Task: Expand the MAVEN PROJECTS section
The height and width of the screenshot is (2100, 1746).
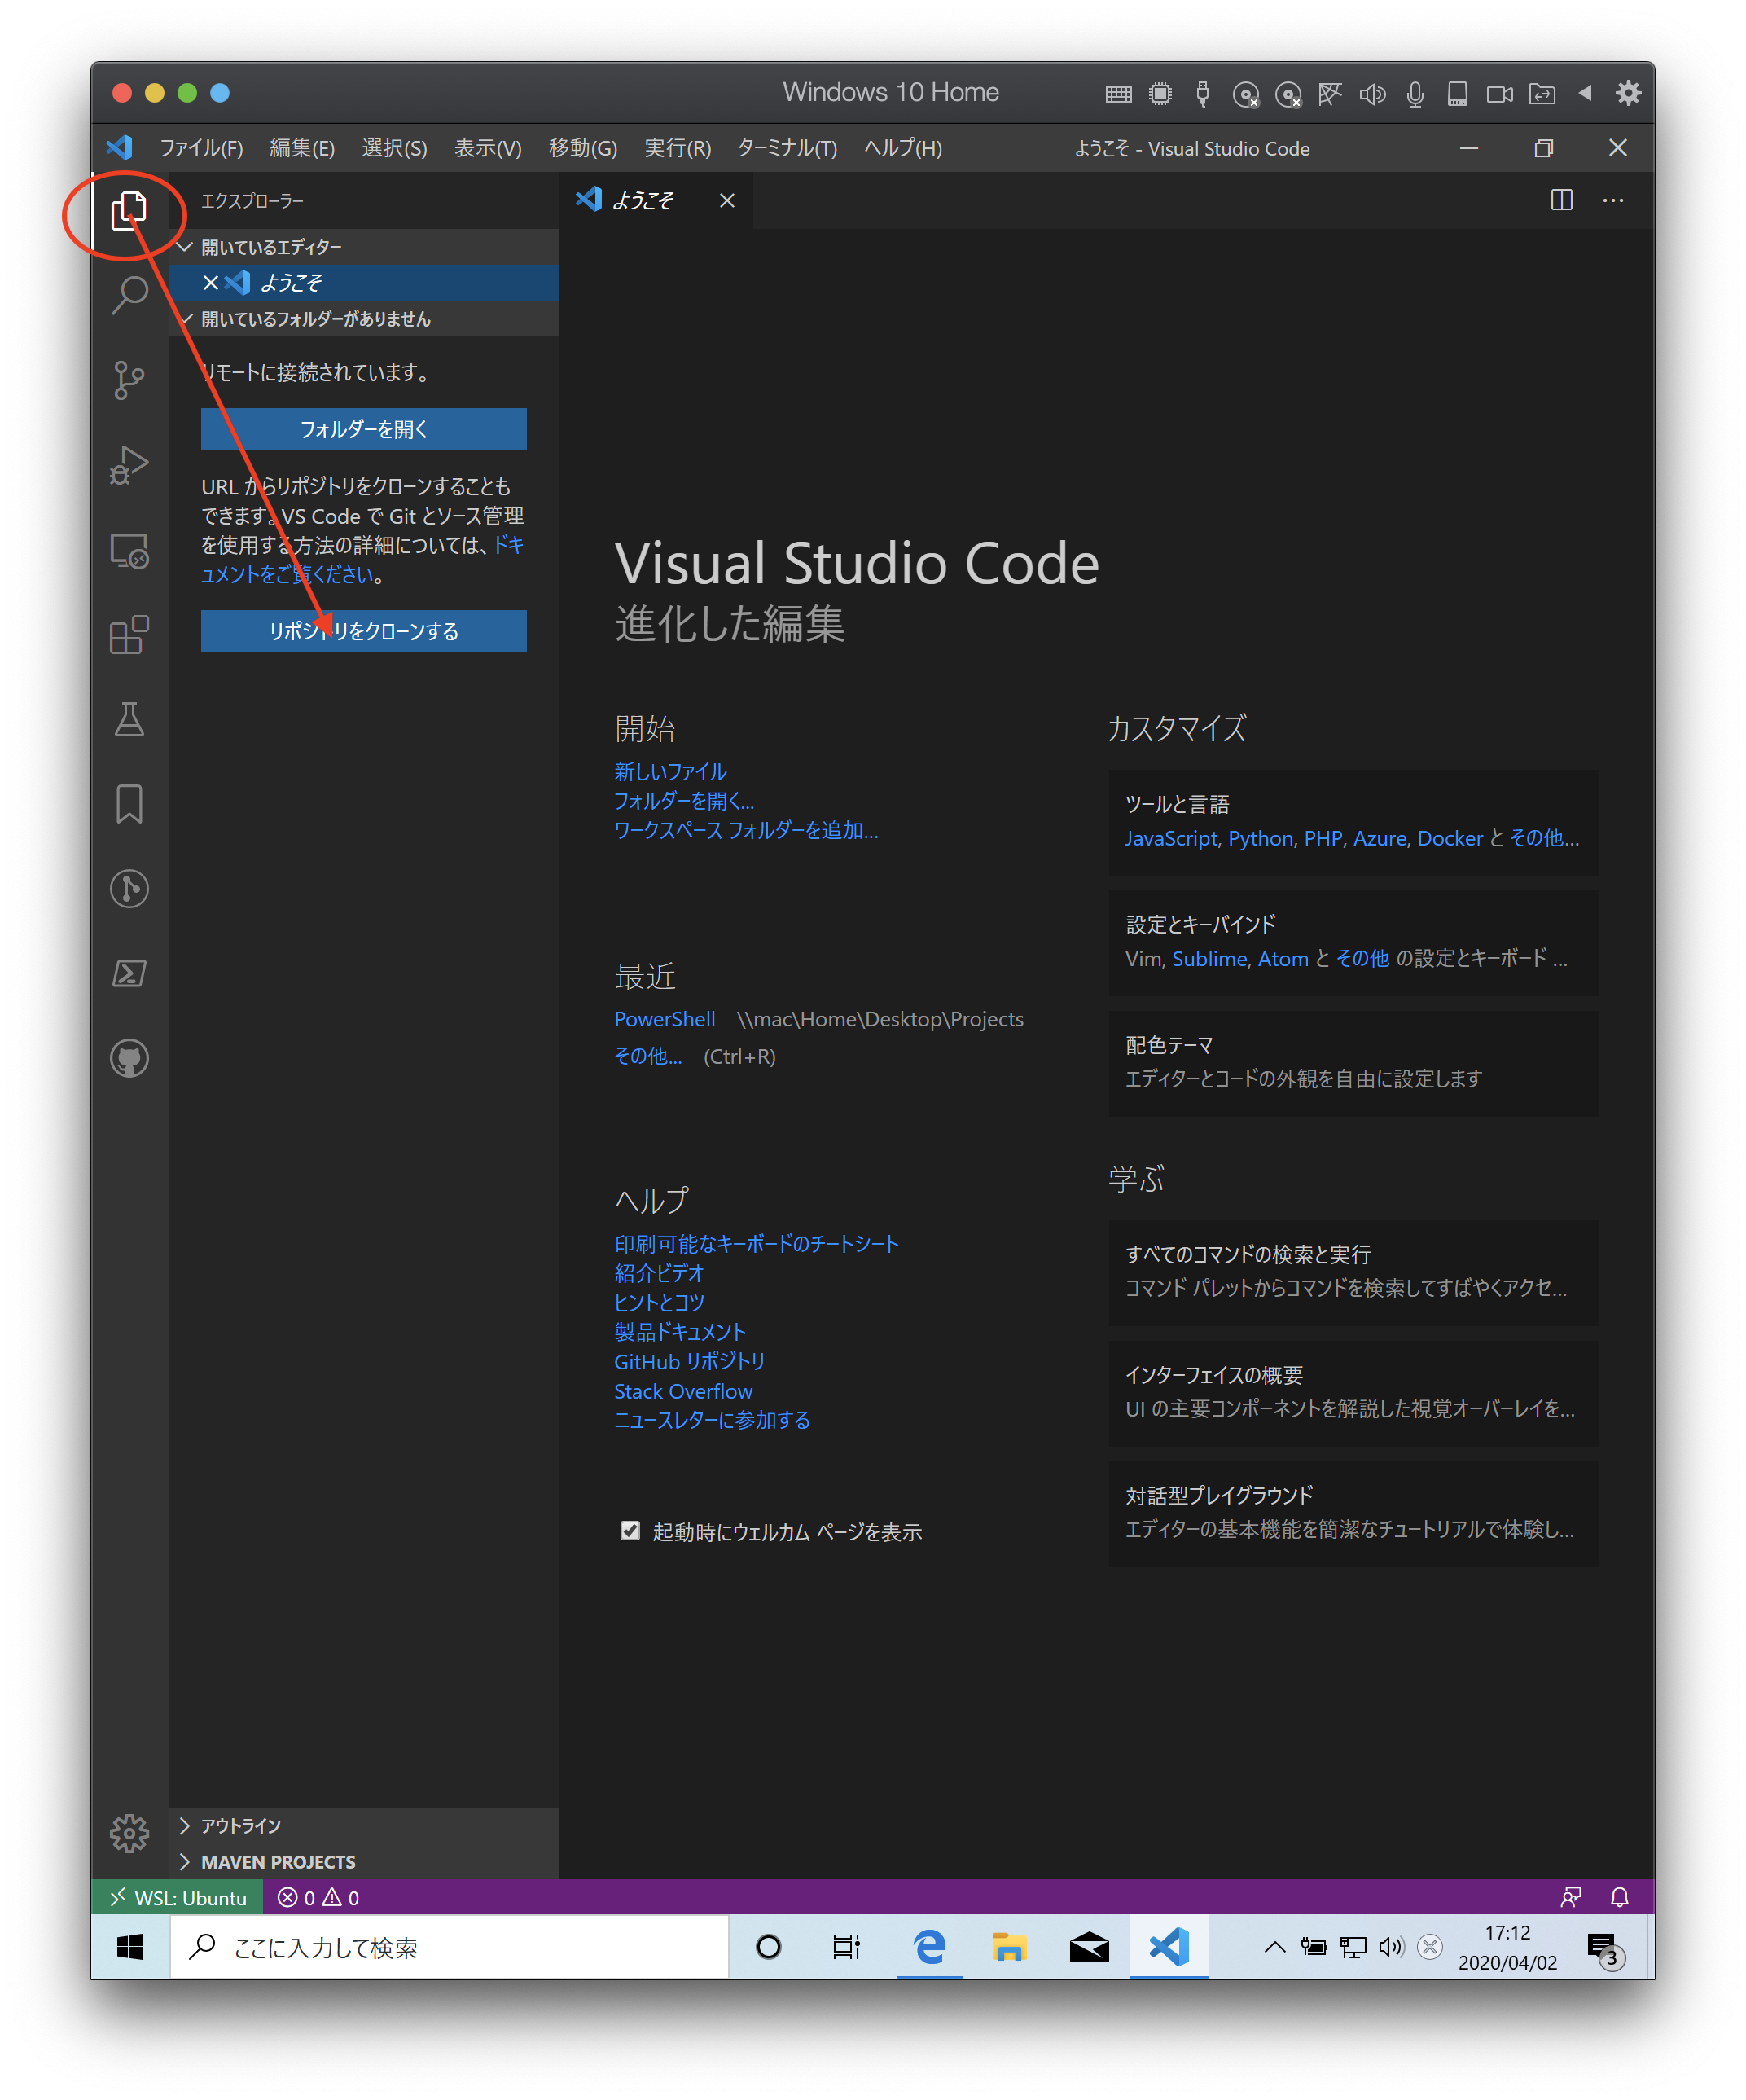Action: [x=277, y=1862]
